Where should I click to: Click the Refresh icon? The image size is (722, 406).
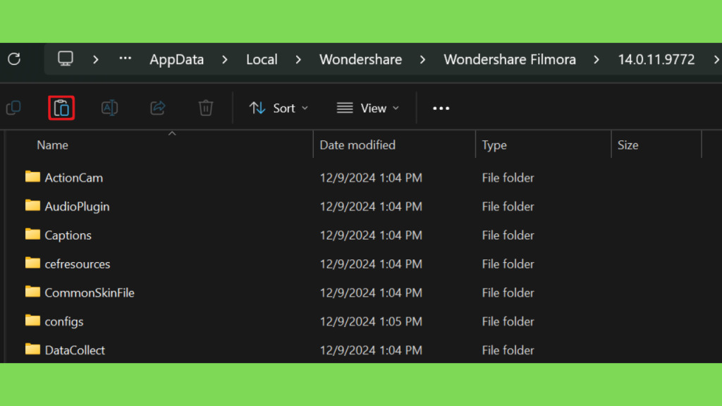tap(14, 59)
